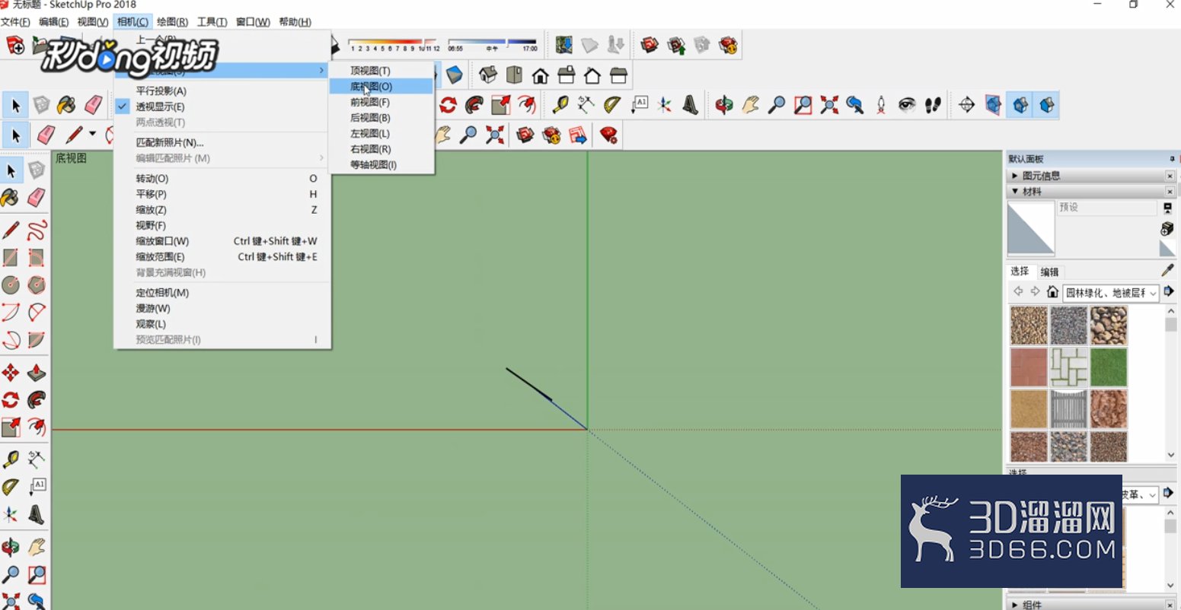Toggle the 默认面板 auto-hide pin

(1172, 159)
